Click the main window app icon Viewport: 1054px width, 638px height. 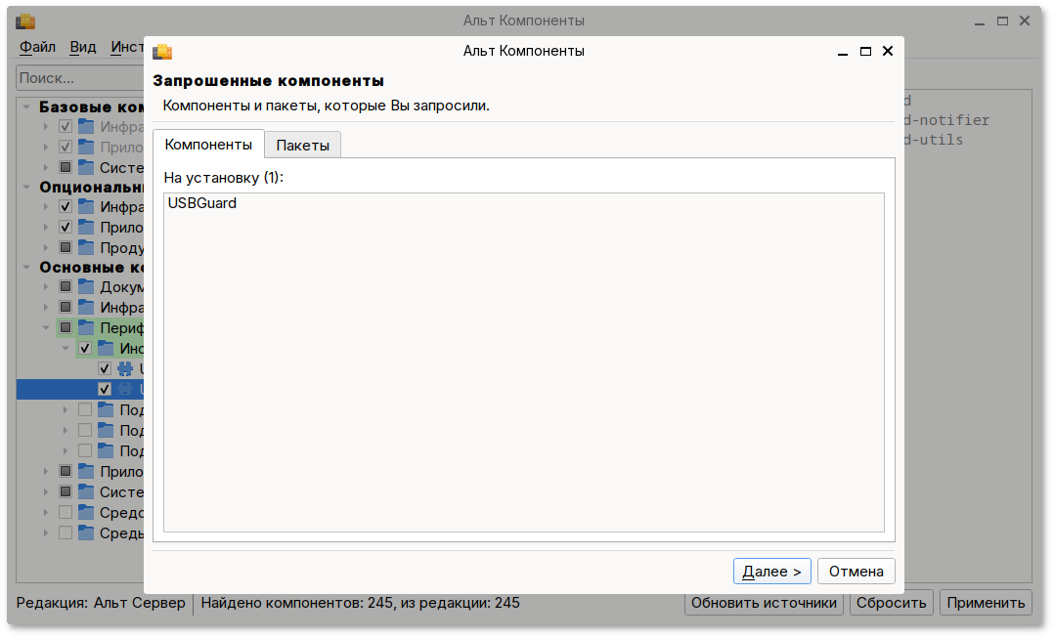(25, 21)
